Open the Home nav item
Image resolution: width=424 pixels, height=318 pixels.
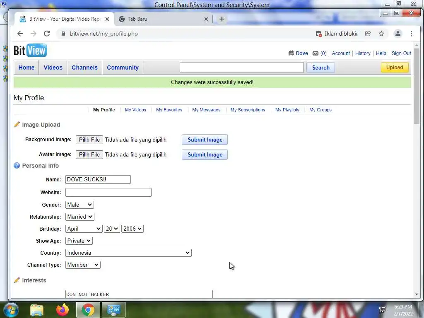pos(26,67)
